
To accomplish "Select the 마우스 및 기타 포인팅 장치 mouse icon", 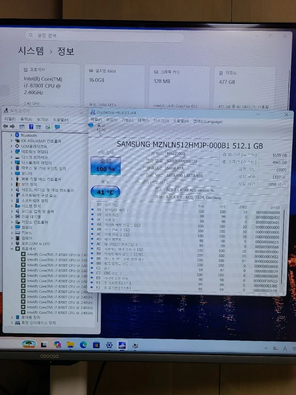I will coord(17,168).
